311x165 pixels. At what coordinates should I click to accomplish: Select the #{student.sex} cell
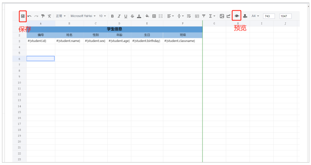coord(96,41)
